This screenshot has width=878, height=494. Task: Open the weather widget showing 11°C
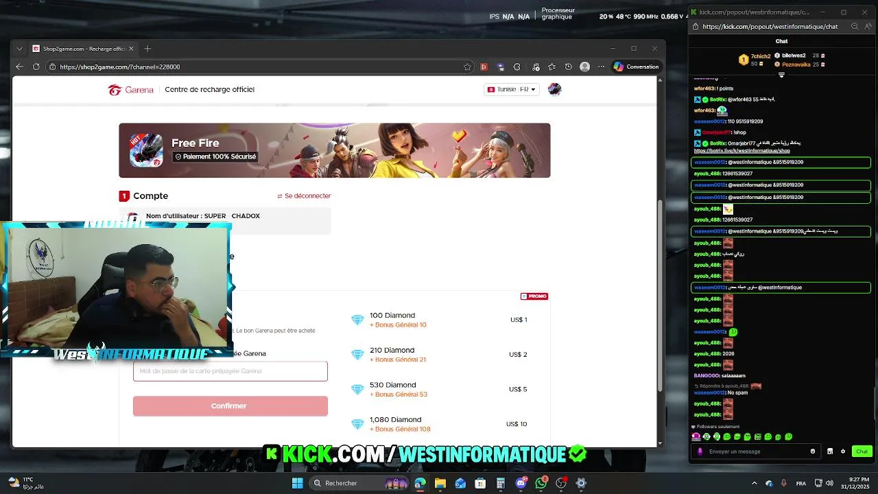(x=26, y=483)
